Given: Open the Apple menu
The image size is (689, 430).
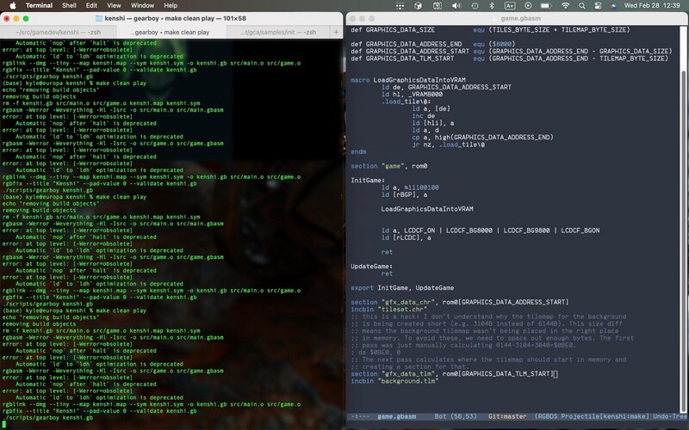Looking at the screenshot, I should (x=13, y=6).
